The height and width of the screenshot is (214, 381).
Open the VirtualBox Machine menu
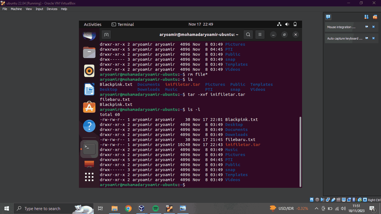tap(16, 9)
